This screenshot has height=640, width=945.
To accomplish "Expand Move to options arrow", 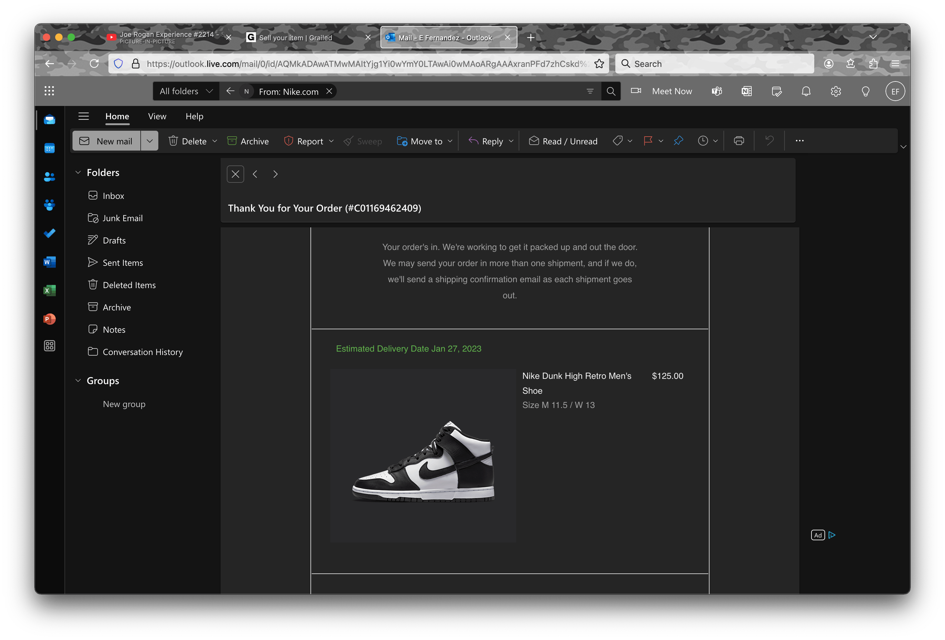I will click(450, 141).
